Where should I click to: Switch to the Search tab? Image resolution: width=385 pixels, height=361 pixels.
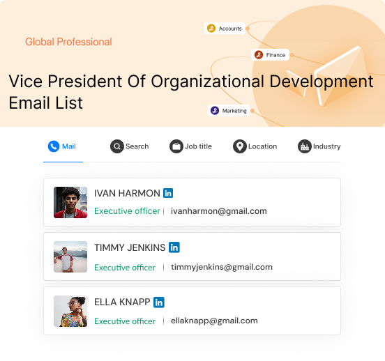click(x=130, y=146)
